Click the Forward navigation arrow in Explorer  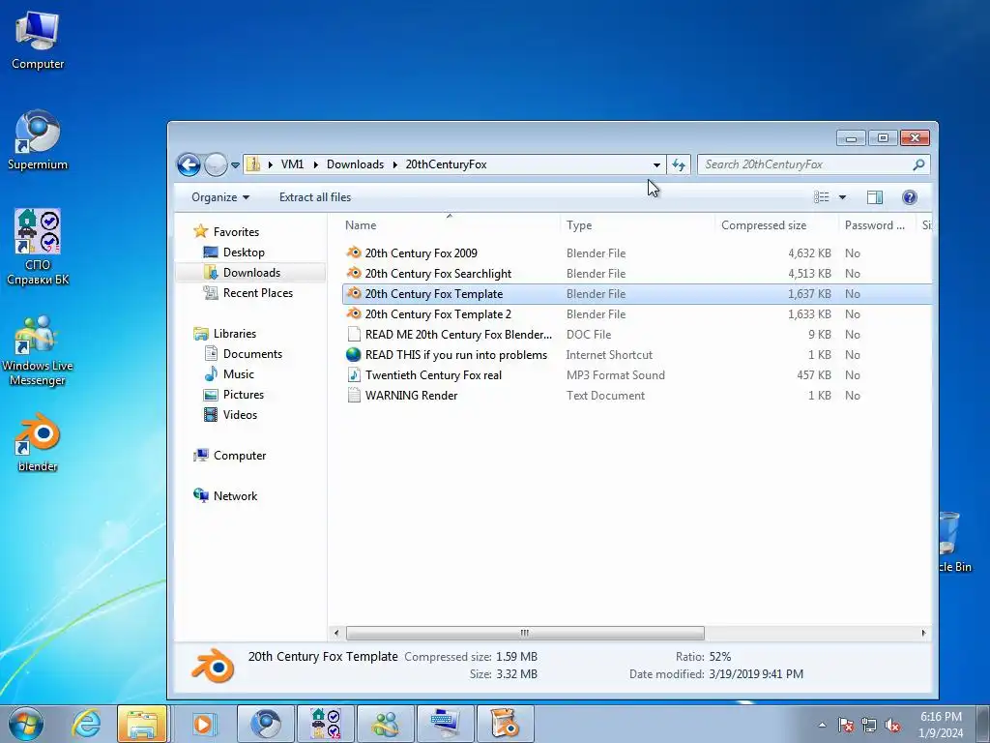(x=216, y=164)
